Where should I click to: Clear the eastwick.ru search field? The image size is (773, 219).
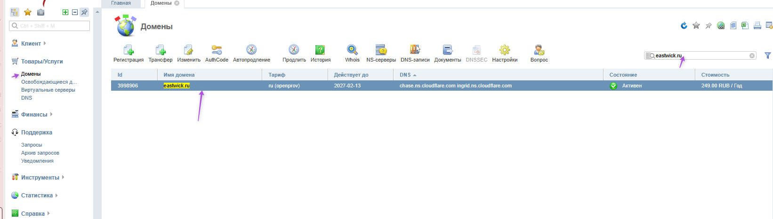(x=752, y=55)
